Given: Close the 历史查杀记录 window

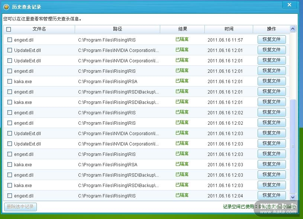Looking at the screenshot, I should click(289, 4).
